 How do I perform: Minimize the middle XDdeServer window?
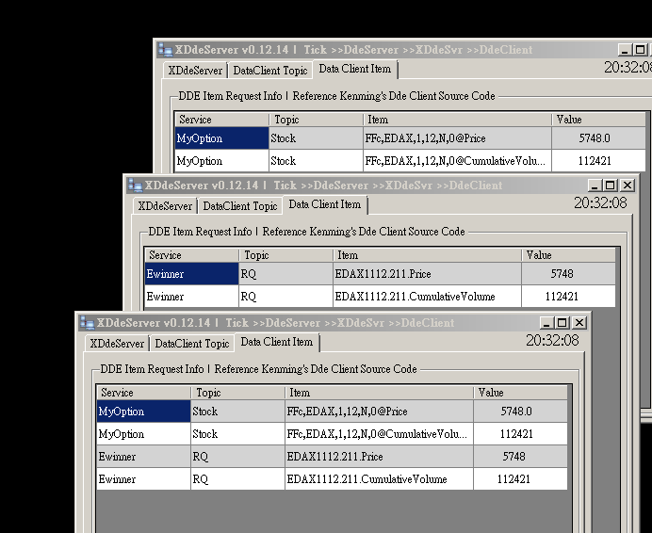[595, 185]
